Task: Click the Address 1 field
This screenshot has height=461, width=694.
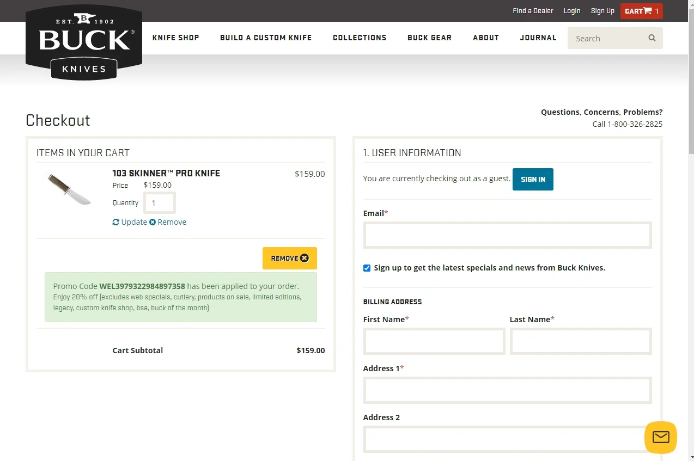Action: (508, 390)
